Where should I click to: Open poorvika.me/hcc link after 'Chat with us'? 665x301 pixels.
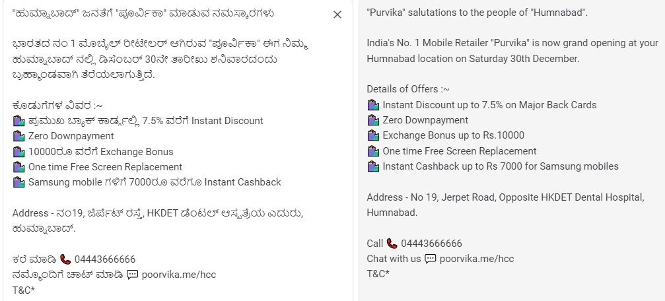(x=477, y=259)
